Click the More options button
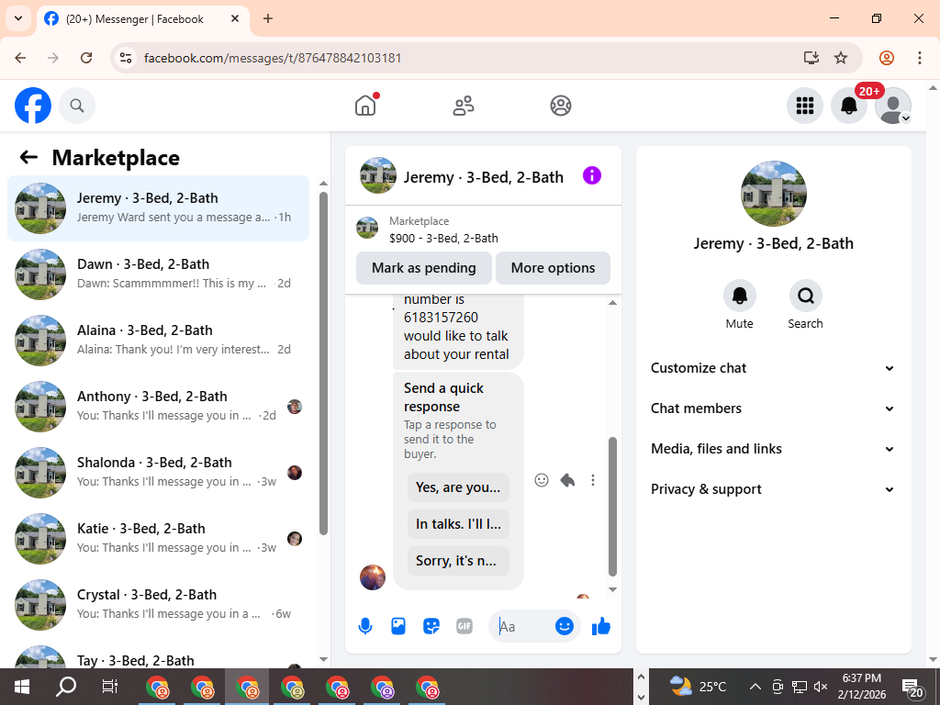 click(x=553, y=268)
